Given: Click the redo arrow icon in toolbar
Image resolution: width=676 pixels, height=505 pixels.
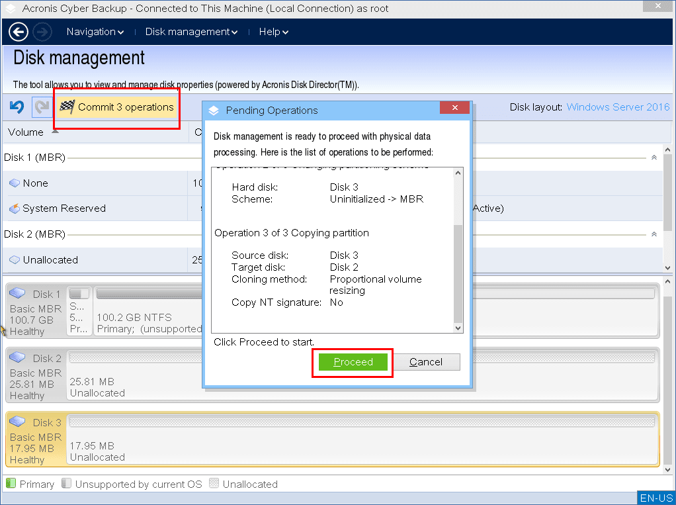Looking at the screenshot, I should pos(41,107).
